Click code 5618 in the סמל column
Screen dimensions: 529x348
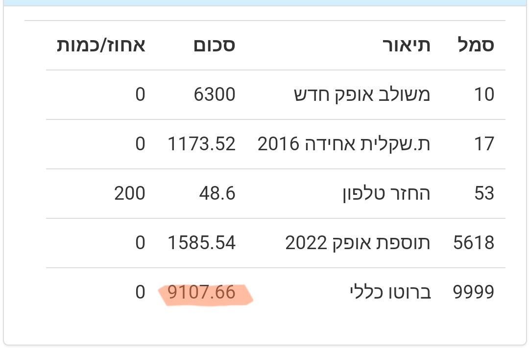pos(474,243)
